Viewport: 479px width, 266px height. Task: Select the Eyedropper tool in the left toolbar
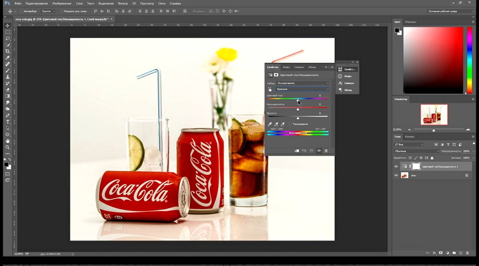click(x=7, y=58)
